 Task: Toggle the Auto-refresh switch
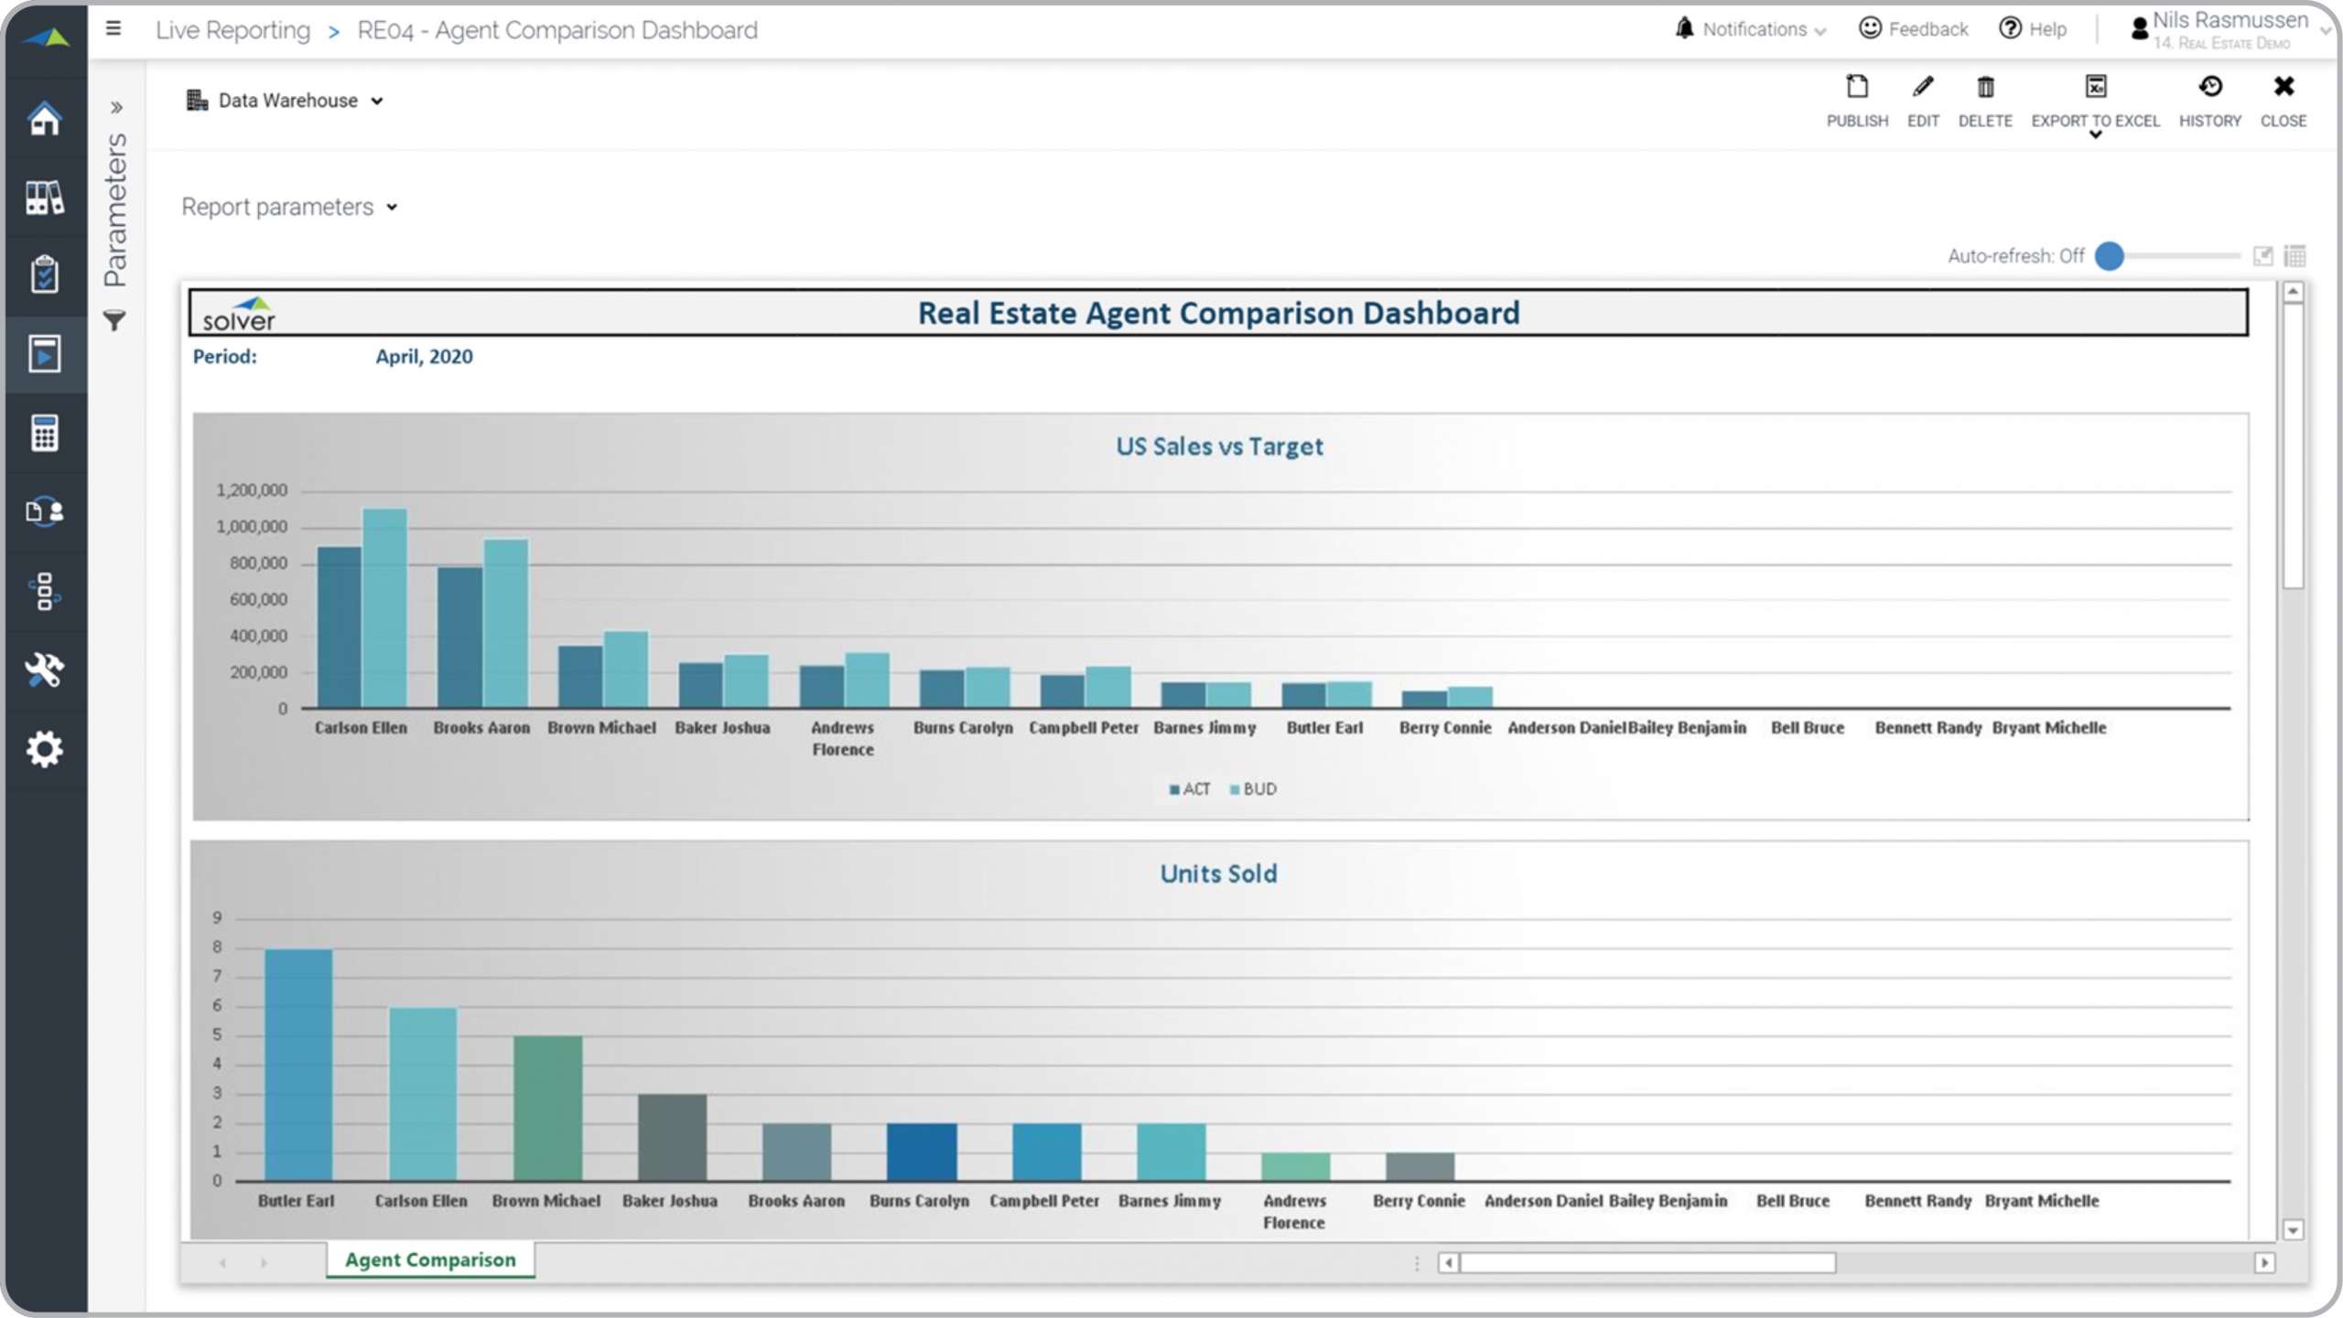coord(2109,256)
